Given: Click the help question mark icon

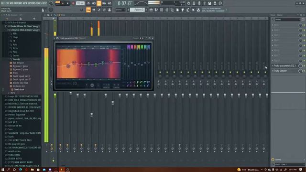Looking at the screenshot, I should click(x=204, y=3).
